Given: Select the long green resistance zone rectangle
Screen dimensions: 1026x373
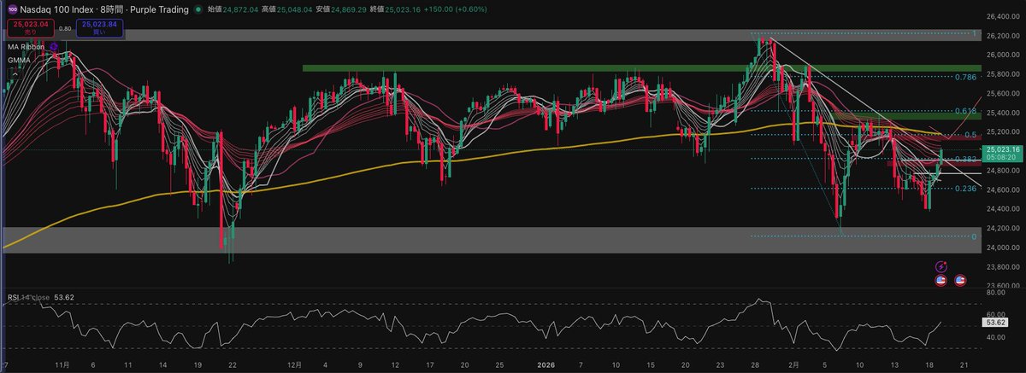Looking at the screenshot, I should pos(640,67).
